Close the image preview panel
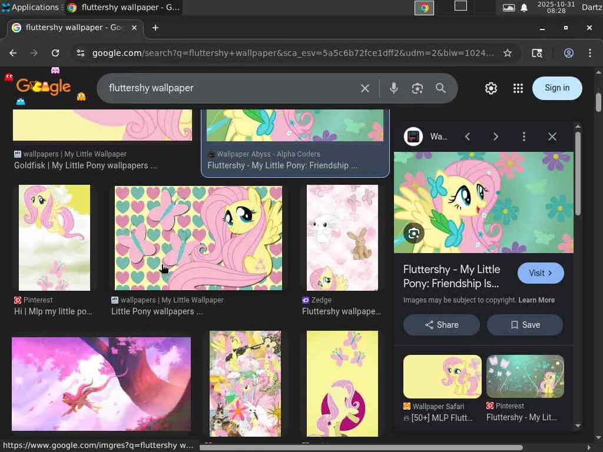Viewport: 603px width, 452px height. pos(552,137)
